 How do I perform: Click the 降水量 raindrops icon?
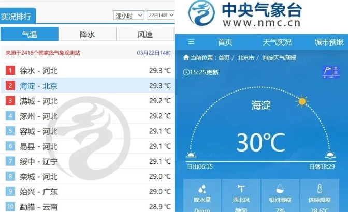[x=202, y=189]
